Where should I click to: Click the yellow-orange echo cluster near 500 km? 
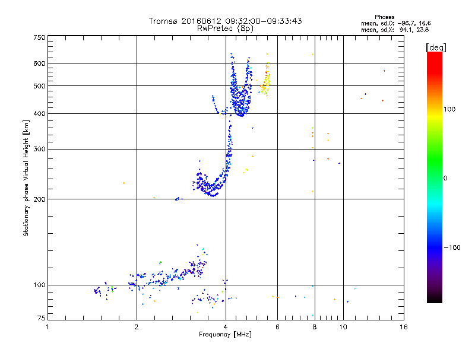click(x=265, y=82)
